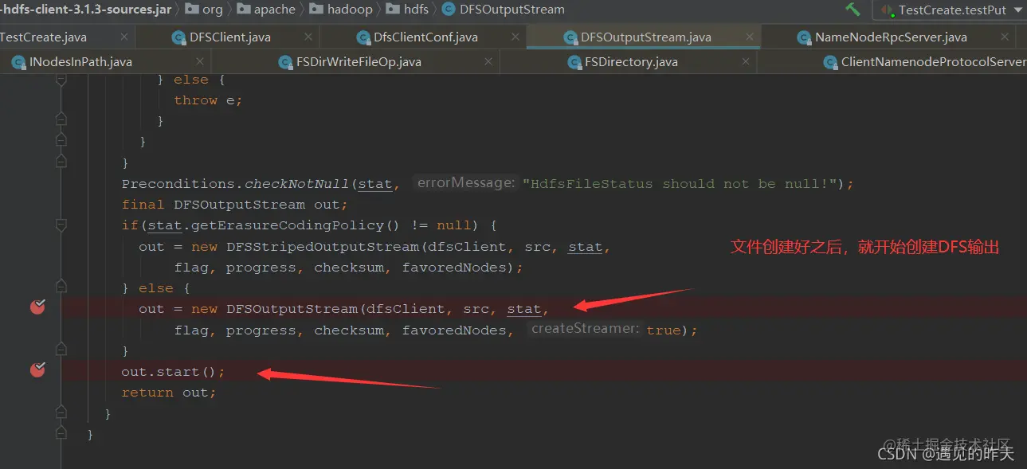Viewport: 1027px width, 469px height.
Task: Click the DFSOutputStream class icon in breadcrumb
Action: (x=448, y=10)
